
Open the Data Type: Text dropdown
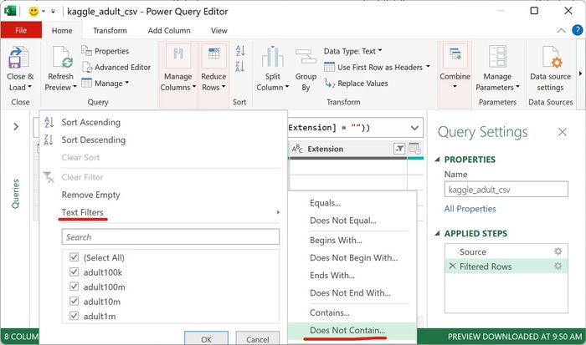[352, 51]
